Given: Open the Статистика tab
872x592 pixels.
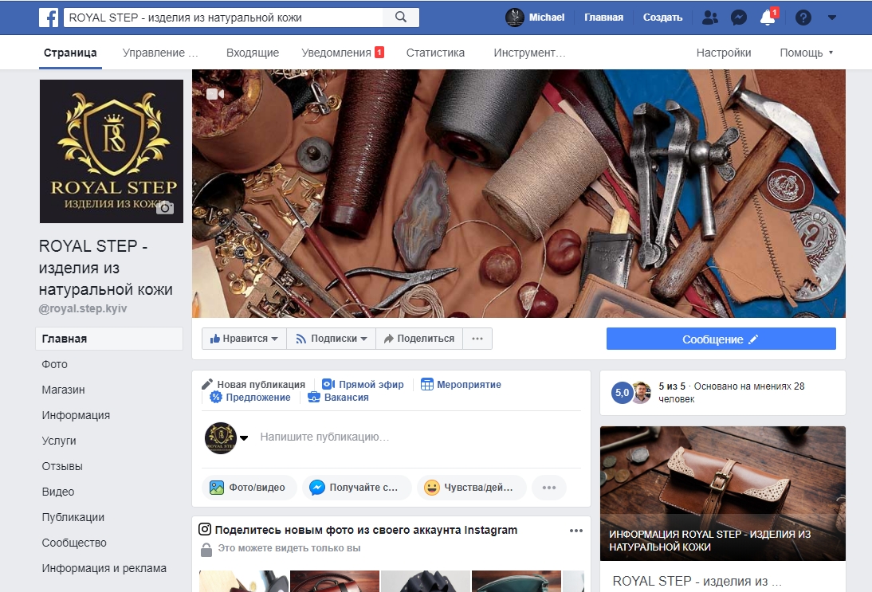Looking at the screenshot, I should click(x=435, y=53).
